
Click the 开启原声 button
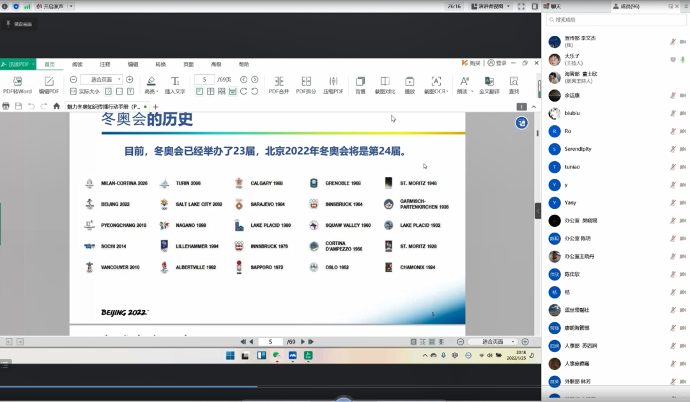(x=50, y=6)
